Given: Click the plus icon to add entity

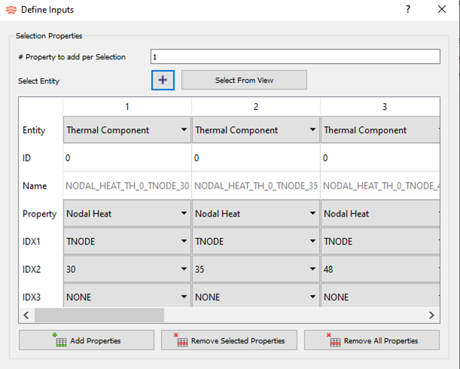Looking at the screenshot, I should coord(163,80).
